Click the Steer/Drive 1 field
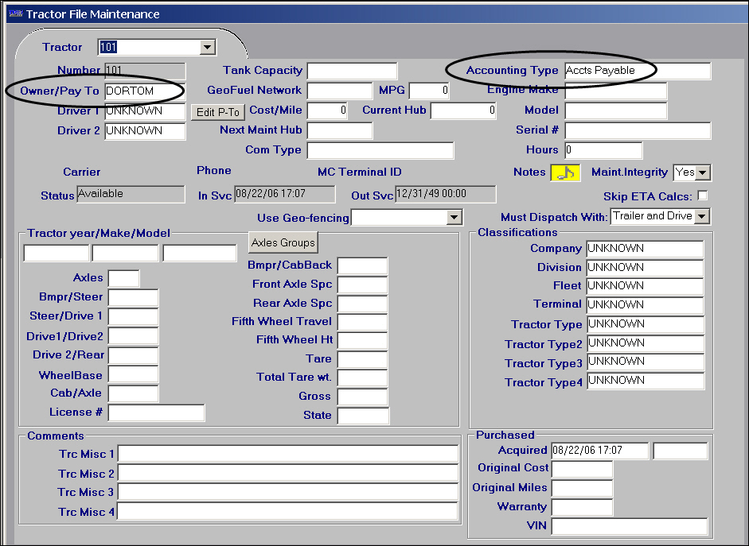Image resolution: width=749 pixels, height=546 pixels. [133, 316]
